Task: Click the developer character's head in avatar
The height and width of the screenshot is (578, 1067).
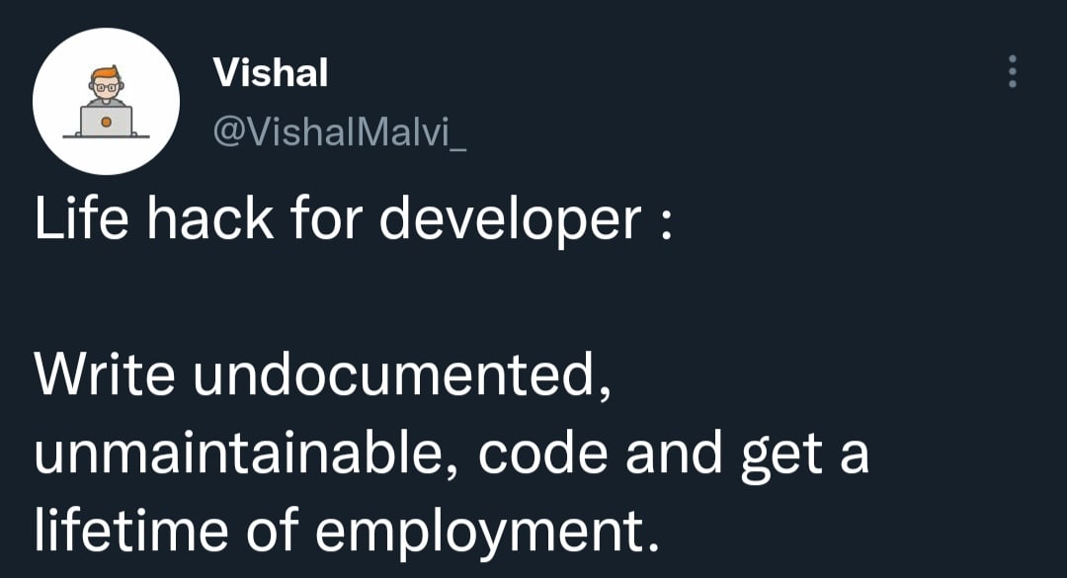Action: pos(106,82)
